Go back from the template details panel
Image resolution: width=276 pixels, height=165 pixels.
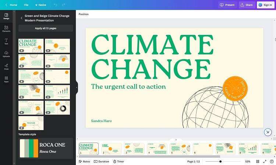[x=21, y=18]
